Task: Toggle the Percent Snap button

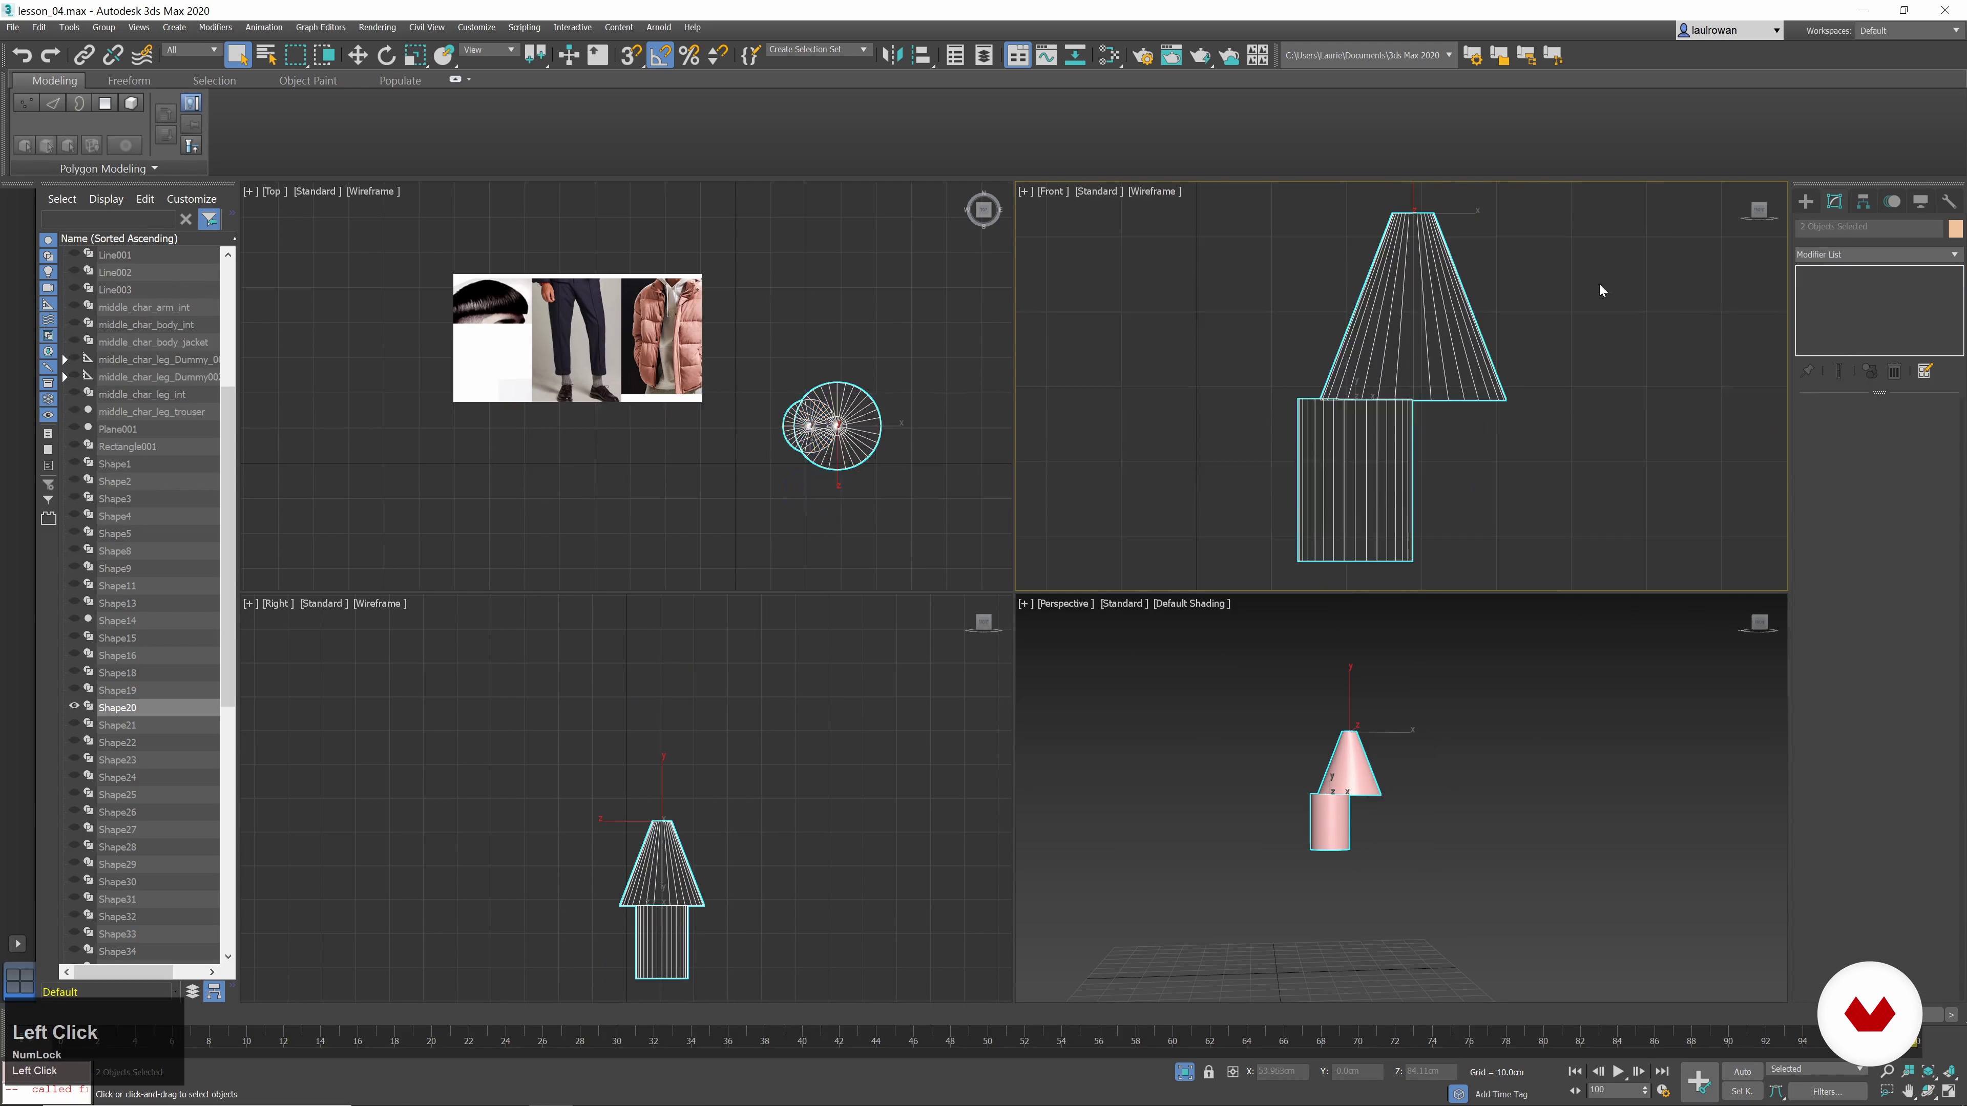Action: [689, 55]
